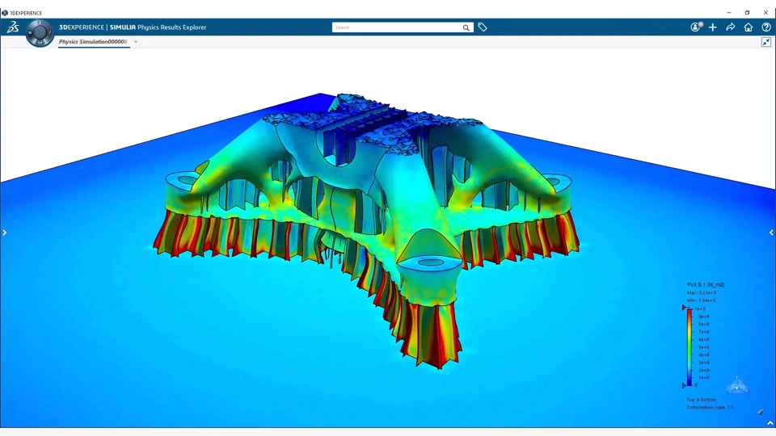Viewport: 776px width, 436px height.
Task: Click the round compass navigation control
Action: (40, 33)
